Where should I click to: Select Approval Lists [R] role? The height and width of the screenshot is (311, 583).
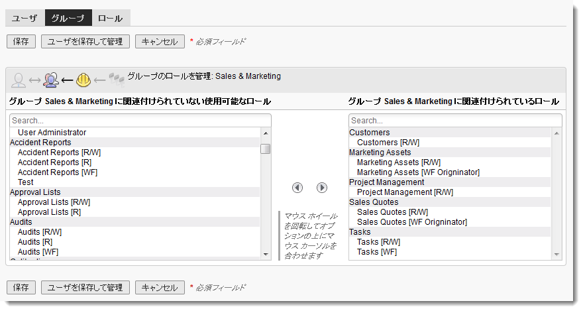click(134, 212)
